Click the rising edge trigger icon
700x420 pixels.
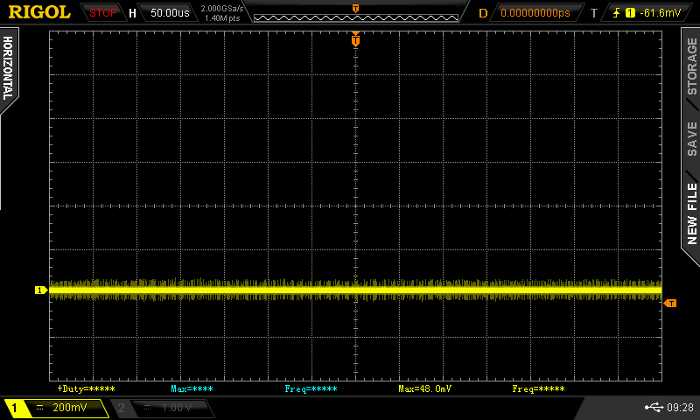pyautogui.click(x=618, y=13)
